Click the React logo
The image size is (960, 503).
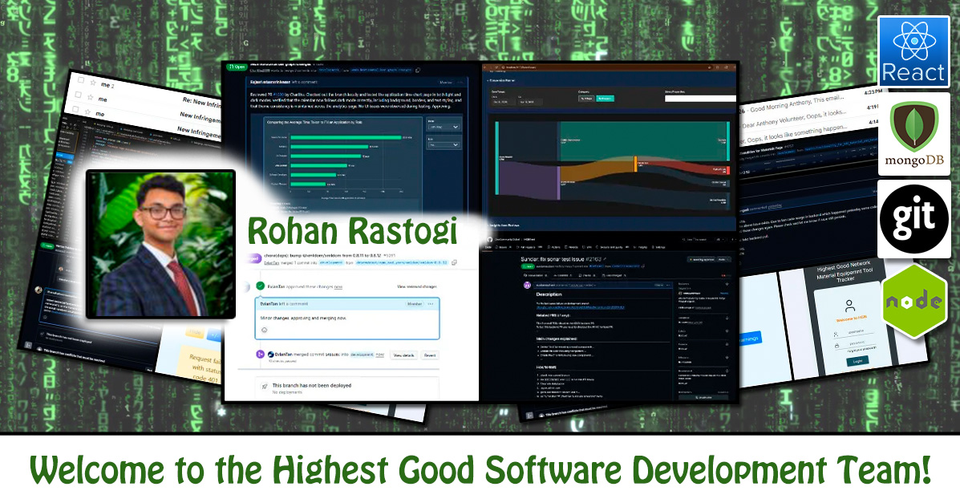coord(913,51)
